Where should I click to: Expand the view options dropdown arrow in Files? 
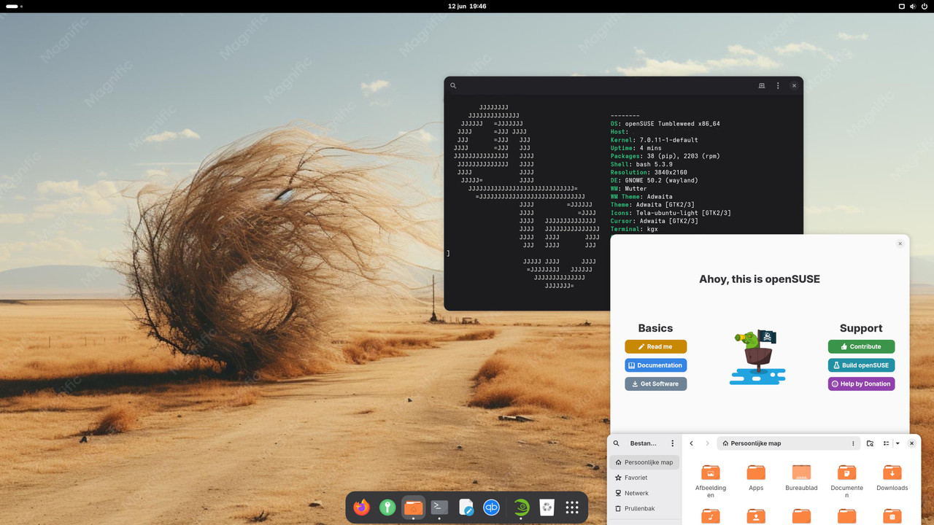tap(898, 443)
